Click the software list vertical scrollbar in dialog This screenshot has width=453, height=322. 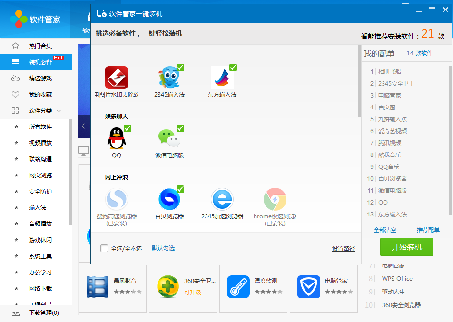(359, 80)
